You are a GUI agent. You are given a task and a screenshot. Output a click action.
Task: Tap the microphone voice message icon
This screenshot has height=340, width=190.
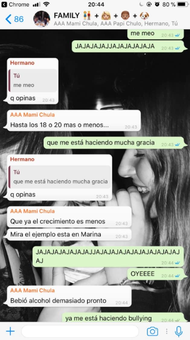tap(178, 331)
